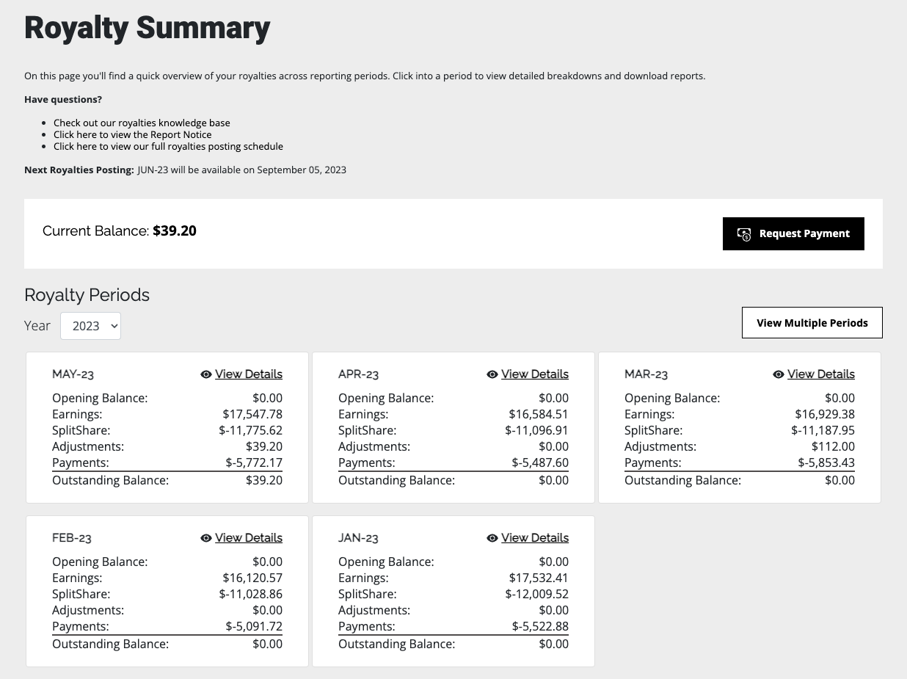
Task: Click the money icon on Request Payment button
Action: [744, 234]
